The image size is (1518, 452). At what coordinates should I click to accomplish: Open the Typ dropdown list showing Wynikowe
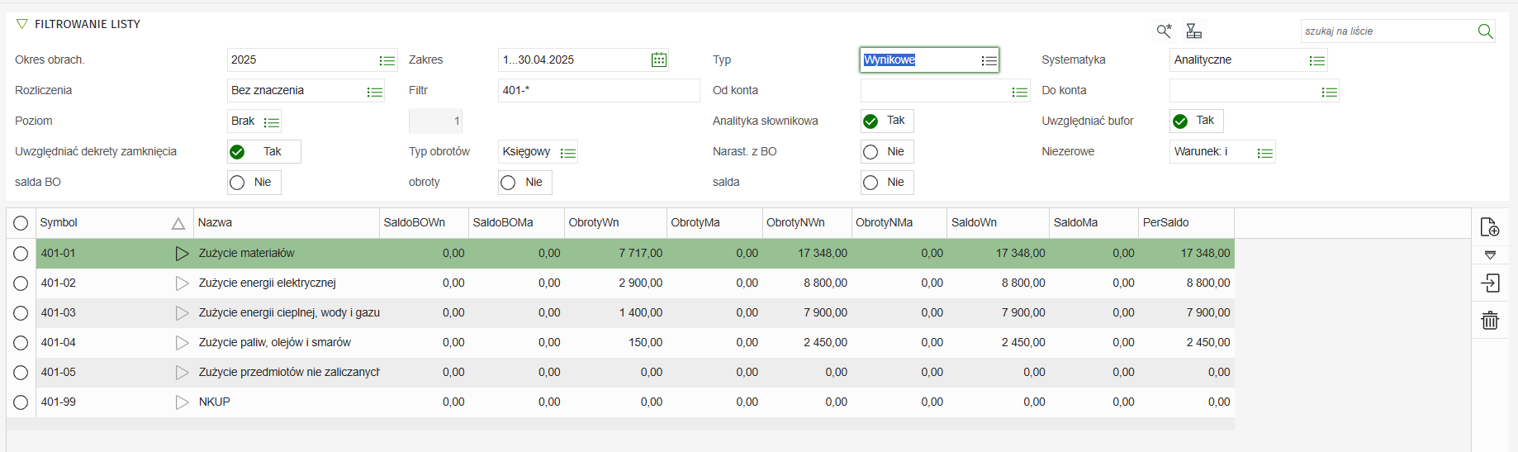[989, 60]
